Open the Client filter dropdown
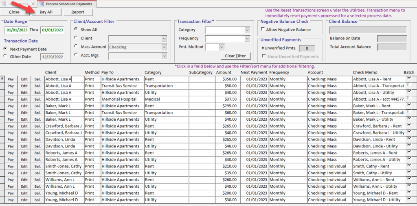Viewport: 417px width, 206px height. (x=164, y=39)
